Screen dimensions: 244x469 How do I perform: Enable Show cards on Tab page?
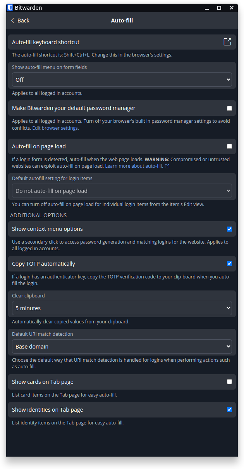click(230, 382)
